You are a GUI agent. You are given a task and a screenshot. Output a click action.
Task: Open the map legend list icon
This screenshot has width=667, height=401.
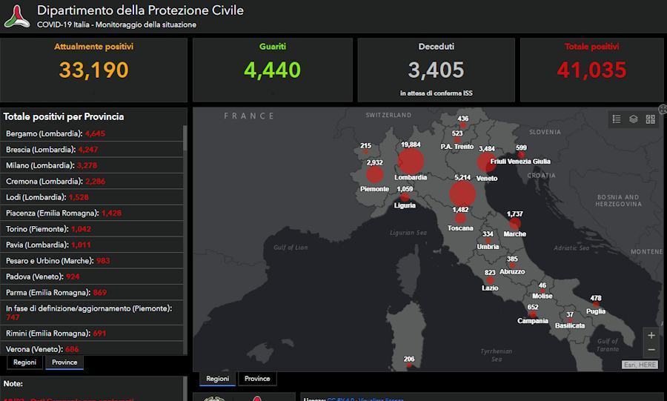617,119
